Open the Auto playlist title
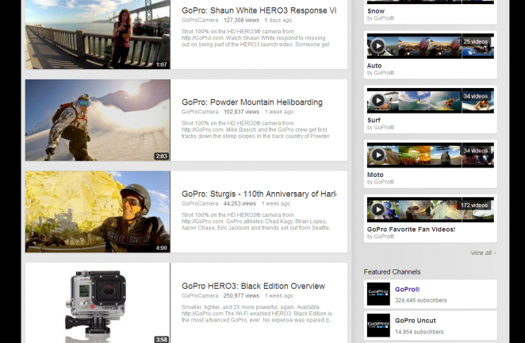Screen dimensions: 525x343 [374, 66]
